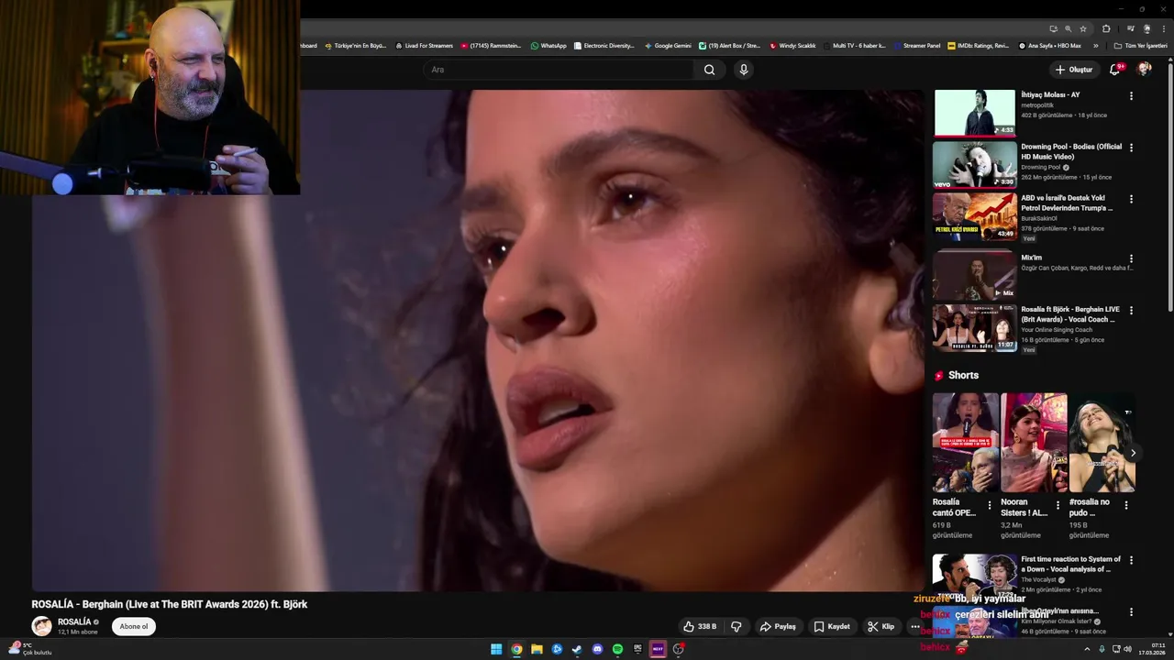Image resolution: width=1174 pixels, height=660 pixels.
Task: Click the YouTube search field
Action: coord(559,70)
